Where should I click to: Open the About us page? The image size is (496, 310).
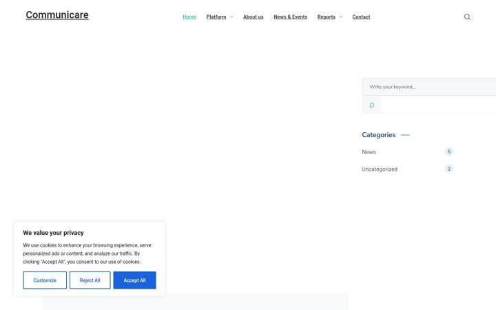253,17
